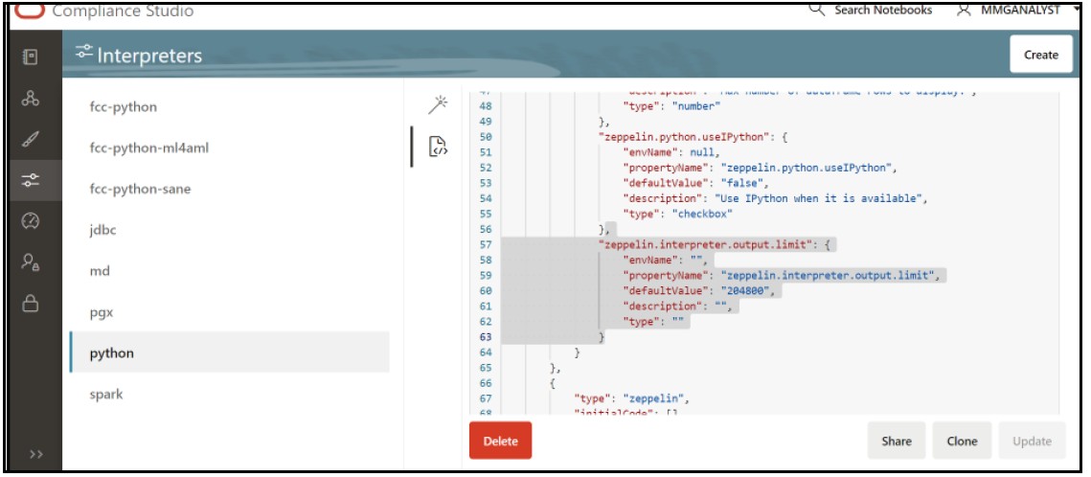The image size is (1091, 477).
Task: Click the Search Notebooks field
Action: click(883, 10)
